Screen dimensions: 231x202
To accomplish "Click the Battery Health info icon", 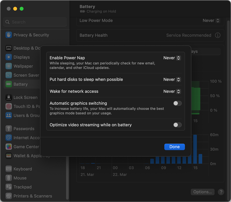I will click(218, 35).
